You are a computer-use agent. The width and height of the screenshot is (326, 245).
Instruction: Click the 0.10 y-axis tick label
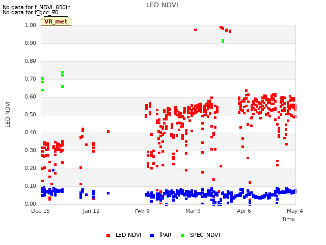(30, 186)
